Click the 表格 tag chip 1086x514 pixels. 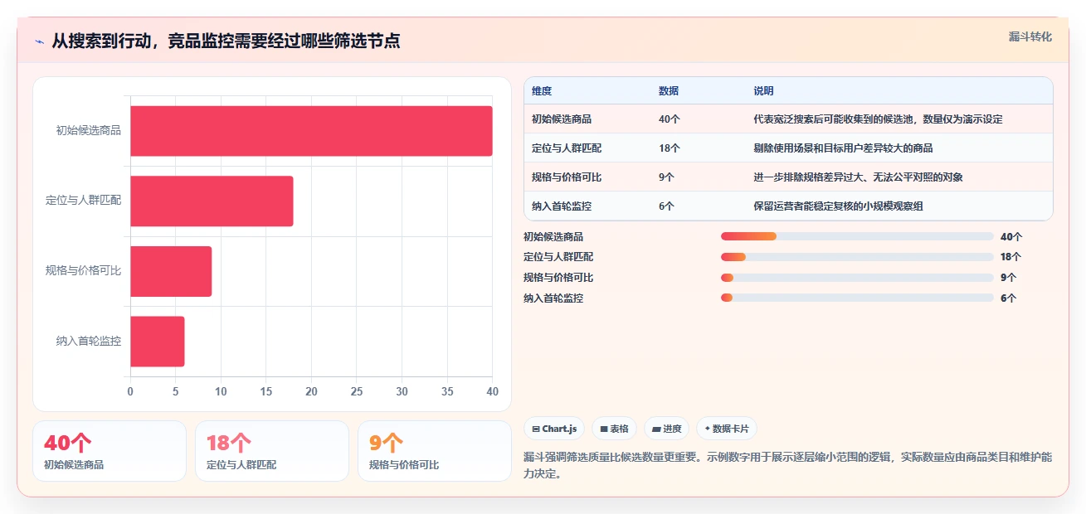click(x=614, y=429)
